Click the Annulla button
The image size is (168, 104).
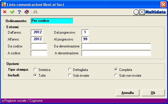(128, 93)
